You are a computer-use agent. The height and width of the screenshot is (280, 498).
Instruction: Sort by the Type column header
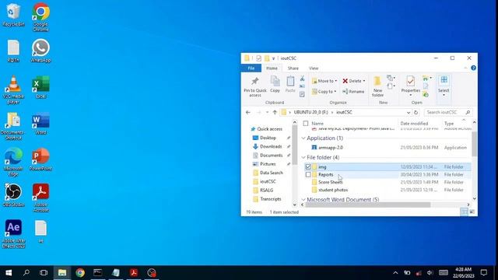(449, 124)
